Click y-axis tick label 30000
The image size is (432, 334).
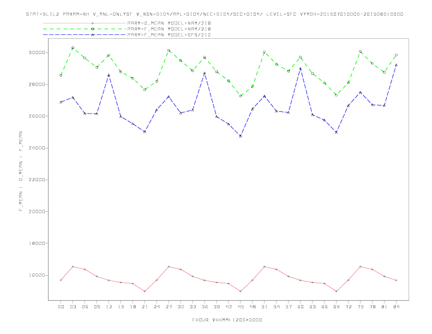click(37, 52)
